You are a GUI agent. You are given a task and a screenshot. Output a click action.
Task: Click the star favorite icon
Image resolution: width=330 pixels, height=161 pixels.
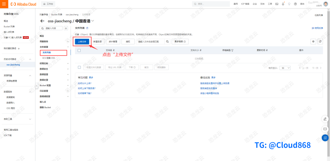(x=66, y=28)
